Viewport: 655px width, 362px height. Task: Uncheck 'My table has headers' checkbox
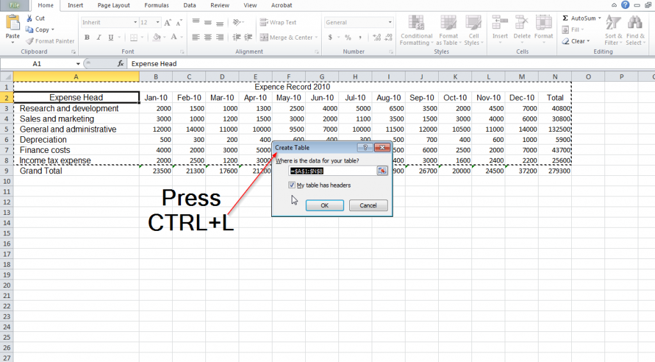tap(292, 185)
